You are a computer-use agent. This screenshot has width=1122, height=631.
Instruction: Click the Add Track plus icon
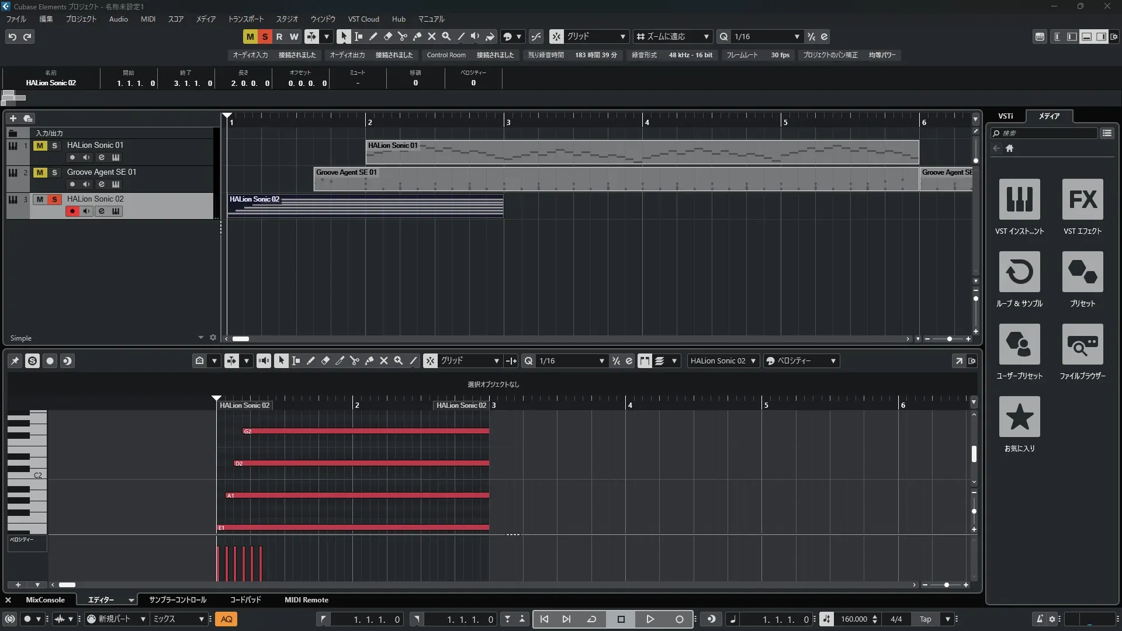(13, 118)
